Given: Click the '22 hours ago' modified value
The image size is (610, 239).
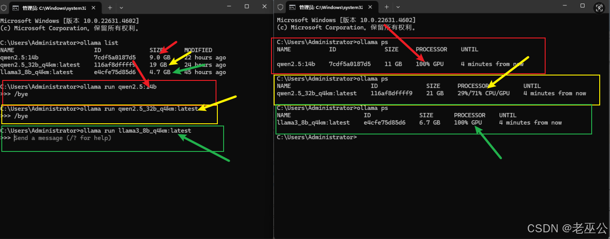Looking at the screenshot, I should (205, 58).
